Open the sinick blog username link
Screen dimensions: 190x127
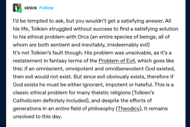pos(31,8)
